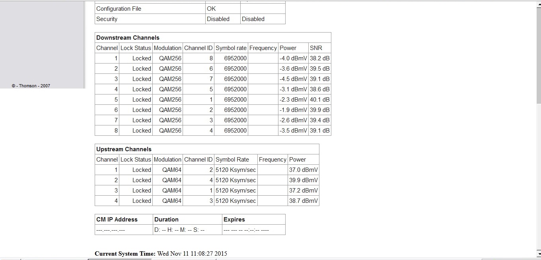Click the Configuration File row label

tap(119, 9)
